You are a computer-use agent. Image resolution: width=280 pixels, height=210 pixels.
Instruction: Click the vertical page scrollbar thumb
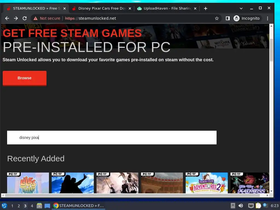tap(271, 50)
